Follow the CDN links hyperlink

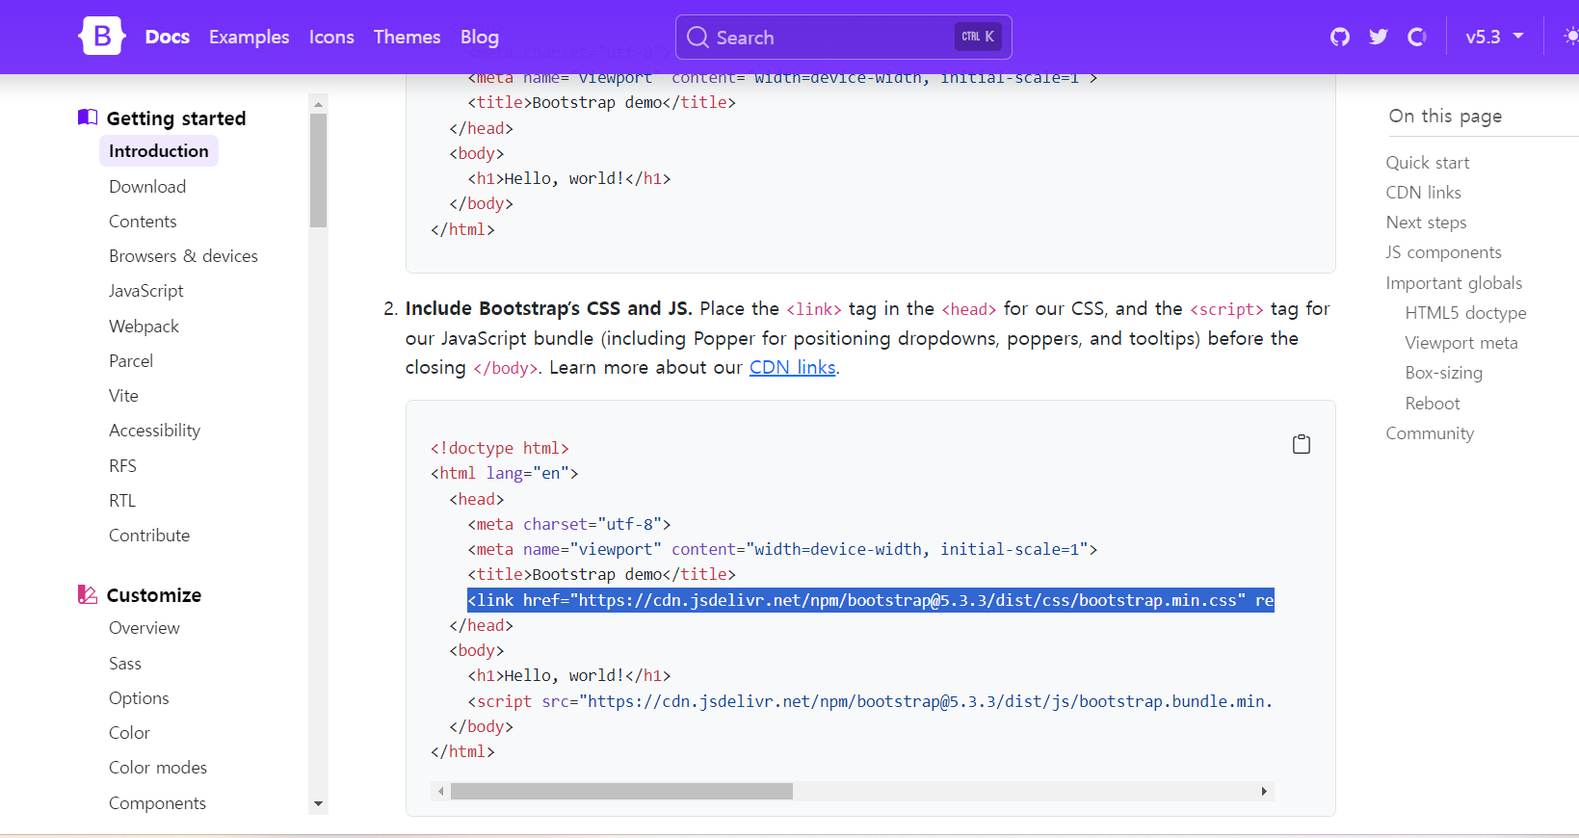[x=793, y=367]
